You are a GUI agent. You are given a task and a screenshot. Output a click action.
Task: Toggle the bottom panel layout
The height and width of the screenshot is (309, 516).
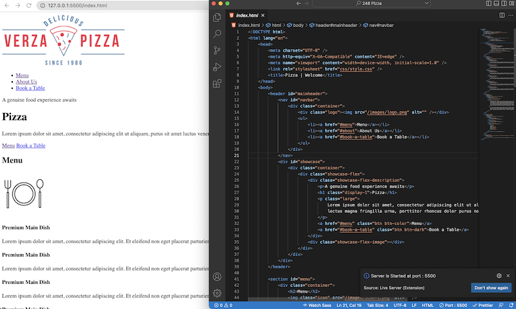coord(496,3)
